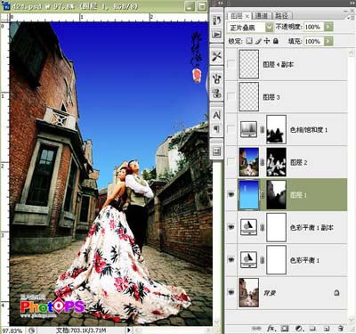This screenshot has height=334, width=356.
Task: Click the 图层 1 layer mask thumbnail
Action: [276, 195]
